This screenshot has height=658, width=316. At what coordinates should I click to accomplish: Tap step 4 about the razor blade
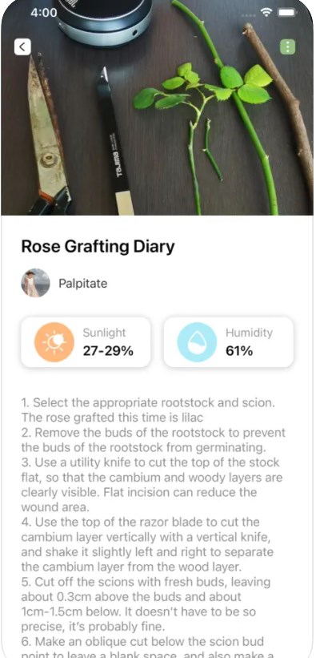pos(147,545)
